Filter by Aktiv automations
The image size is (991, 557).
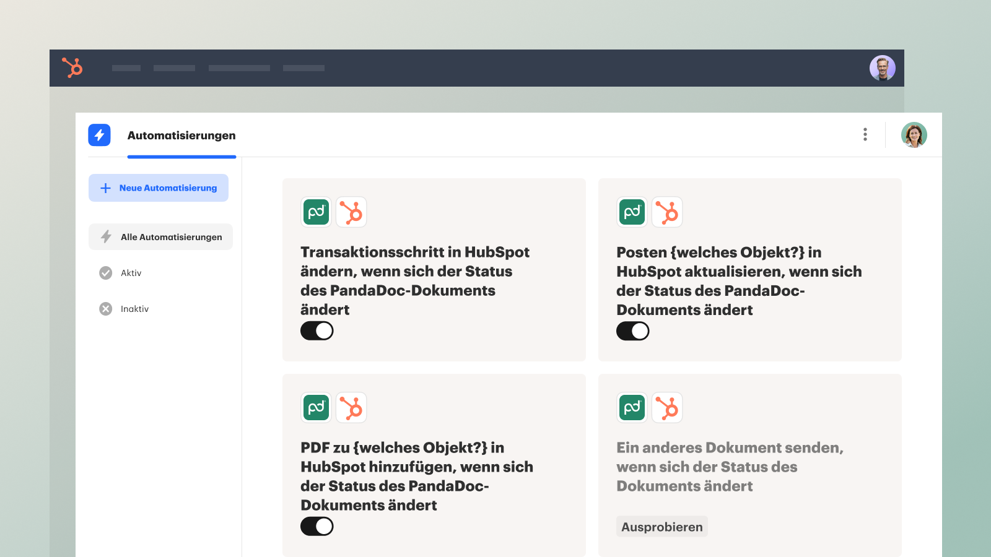tap(131, 273)
